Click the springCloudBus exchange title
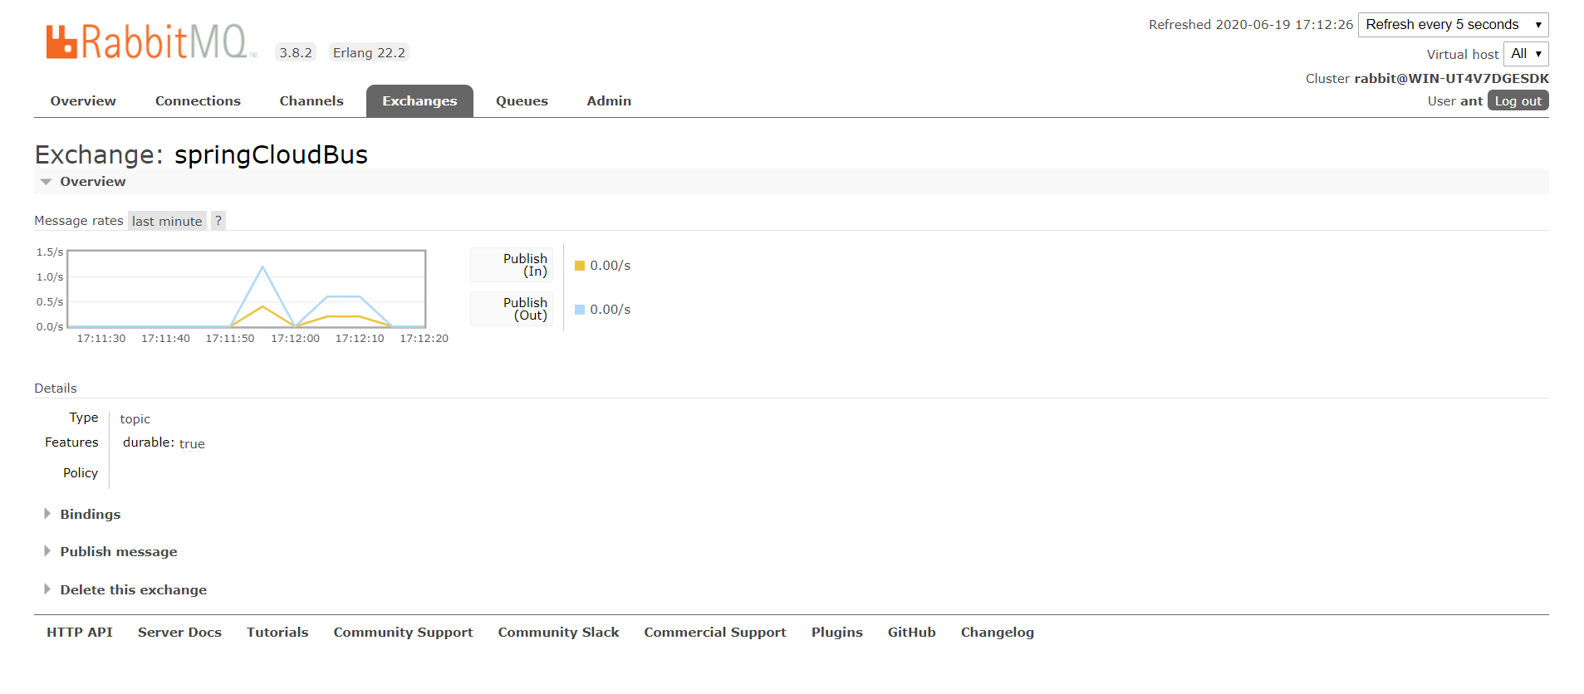The height and width of the screenshot is (694, 1584). (x=271, y=154)
